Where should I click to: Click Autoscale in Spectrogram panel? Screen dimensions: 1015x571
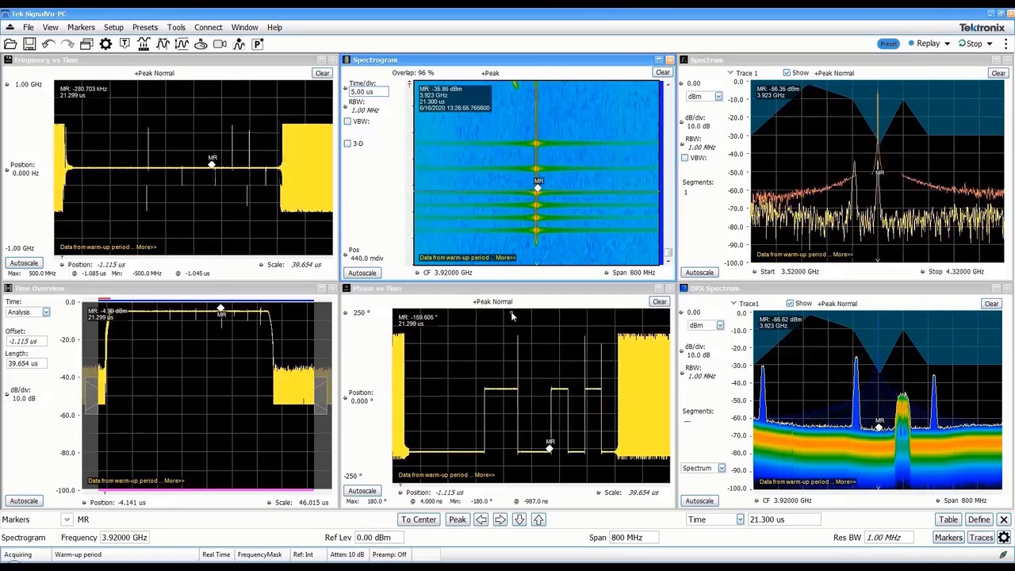[x=362, y=273]
